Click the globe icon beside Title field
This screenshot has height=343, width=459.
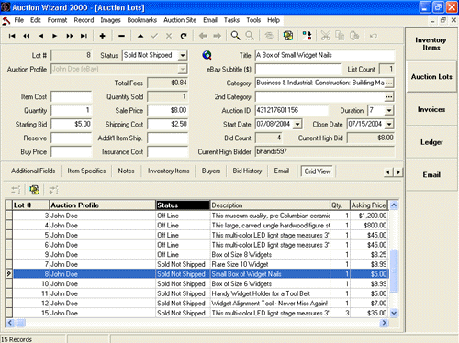(207, 55)
